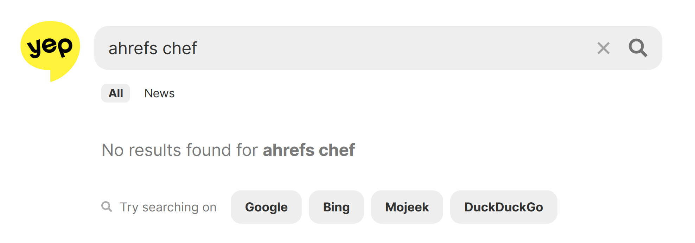695x243 pixels.
Task: Click the "No results found for" message
Action: (180, 150)
